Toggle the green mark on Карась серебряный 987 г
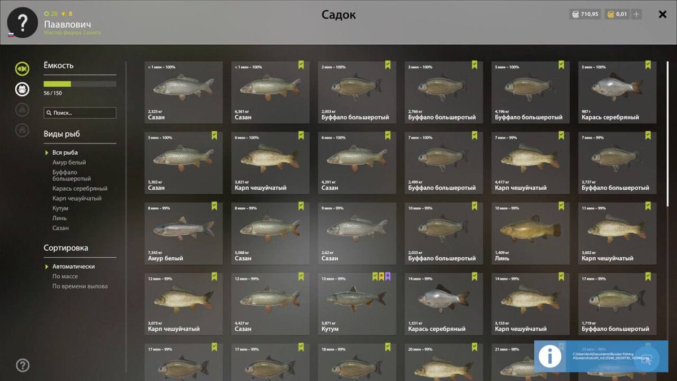This screenshot has height=381, width=677. coord(648,65)
